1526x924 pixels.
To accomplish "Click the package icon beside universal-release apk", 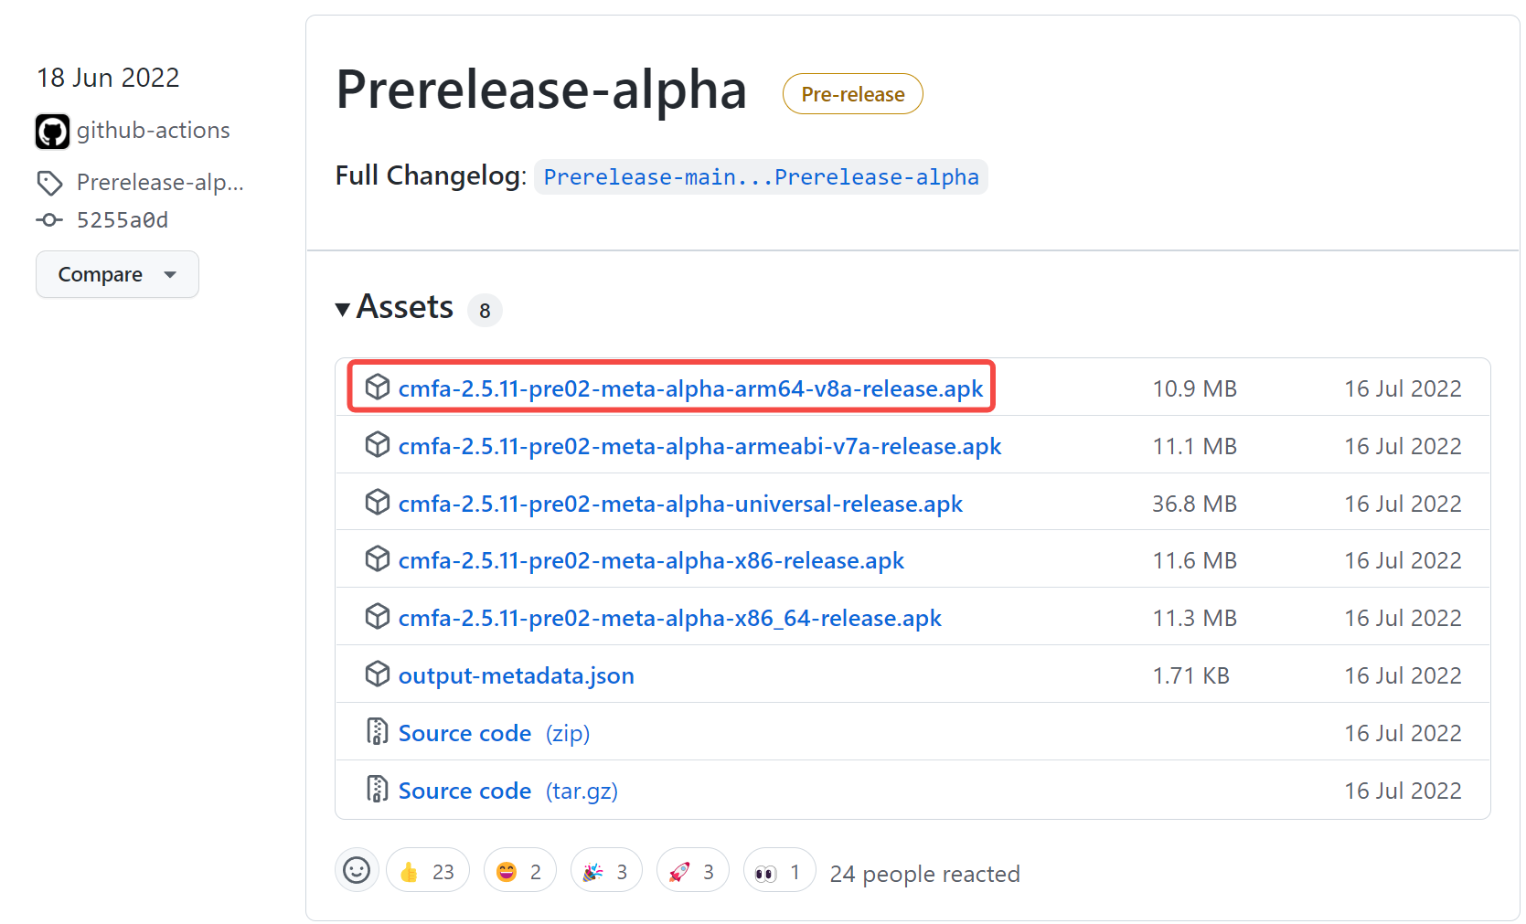I will pos(378,502).
